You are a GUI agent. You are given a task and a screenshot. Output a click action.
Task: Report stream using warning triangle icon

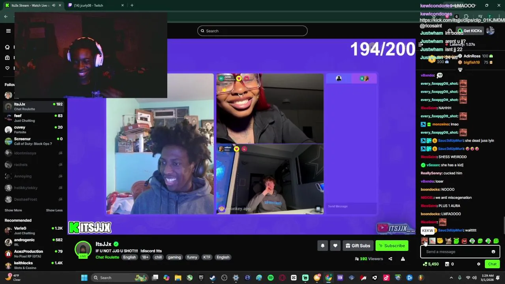403,259
